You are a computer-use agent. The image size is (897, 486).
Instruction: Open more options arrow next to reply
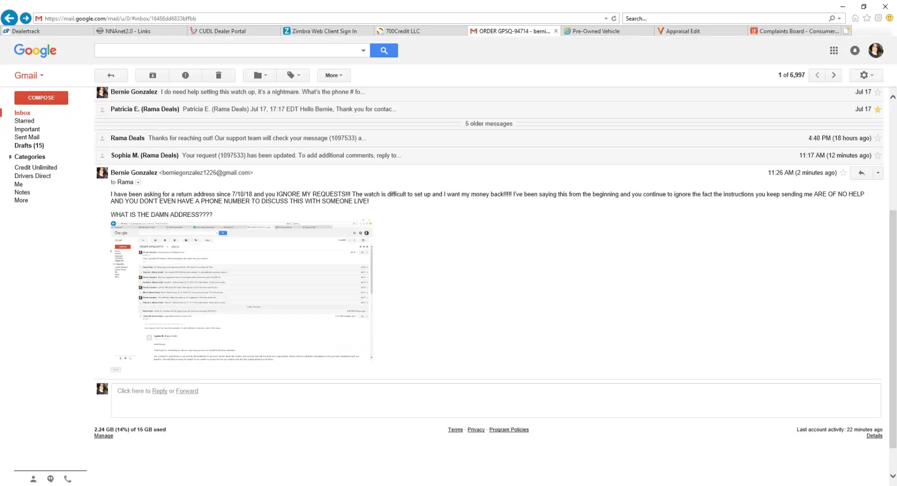(878, 173)
